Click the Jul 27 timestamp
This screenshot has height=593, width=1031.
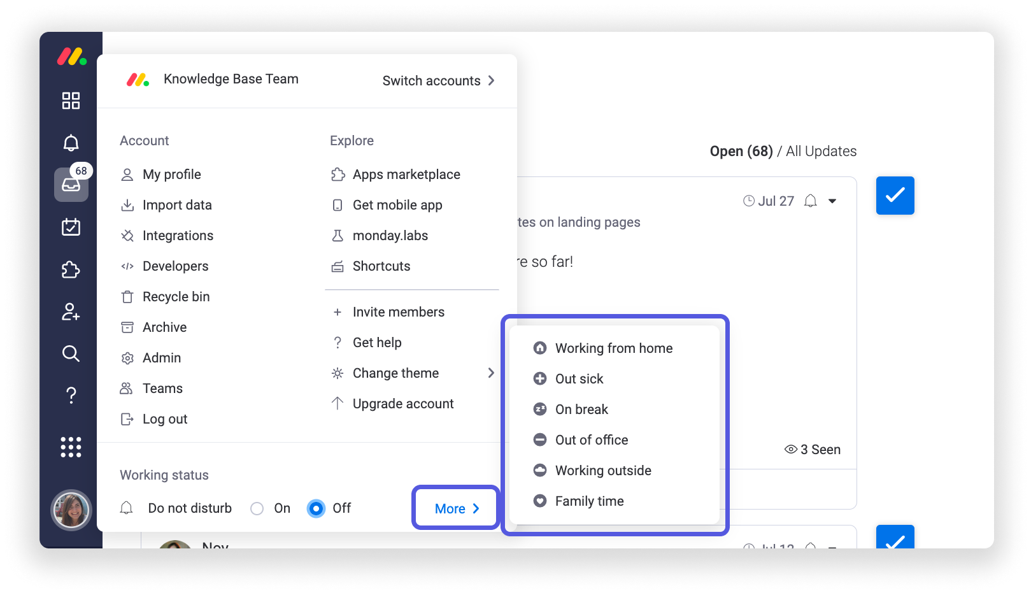[x=769, y=201]
